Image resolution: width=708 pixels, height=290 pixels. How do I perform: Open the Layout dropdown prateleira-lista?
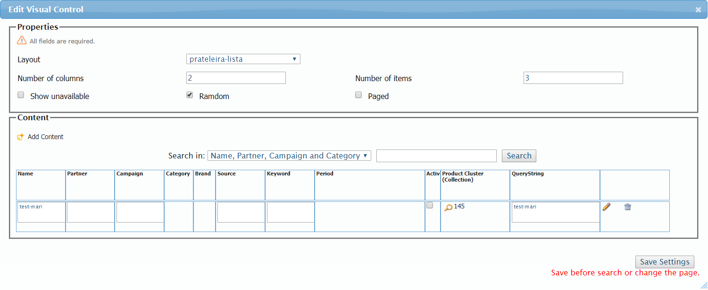point(243,59)
